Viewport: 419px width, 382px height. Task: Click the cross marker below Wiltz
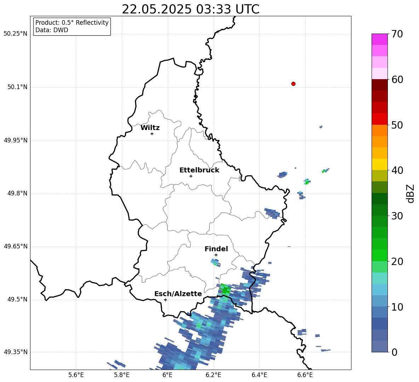(x=152, y=134)
